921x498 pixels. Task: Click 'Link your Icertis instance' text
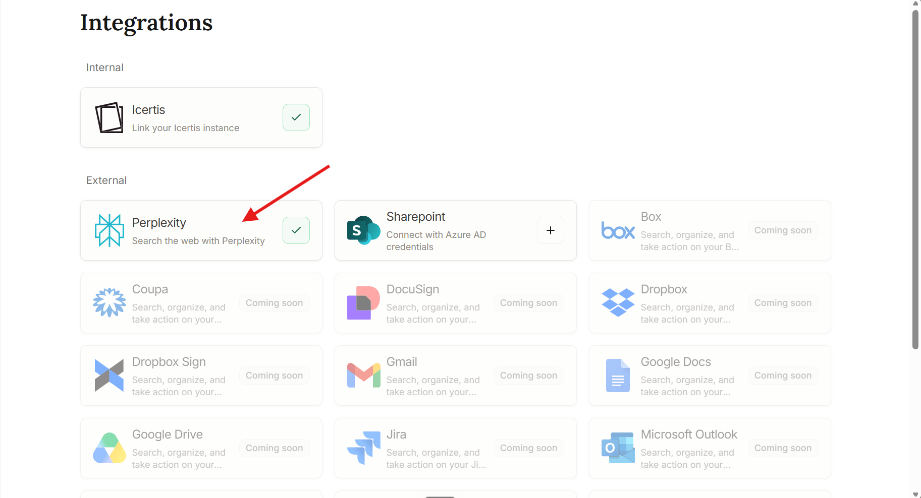[186, 128]
